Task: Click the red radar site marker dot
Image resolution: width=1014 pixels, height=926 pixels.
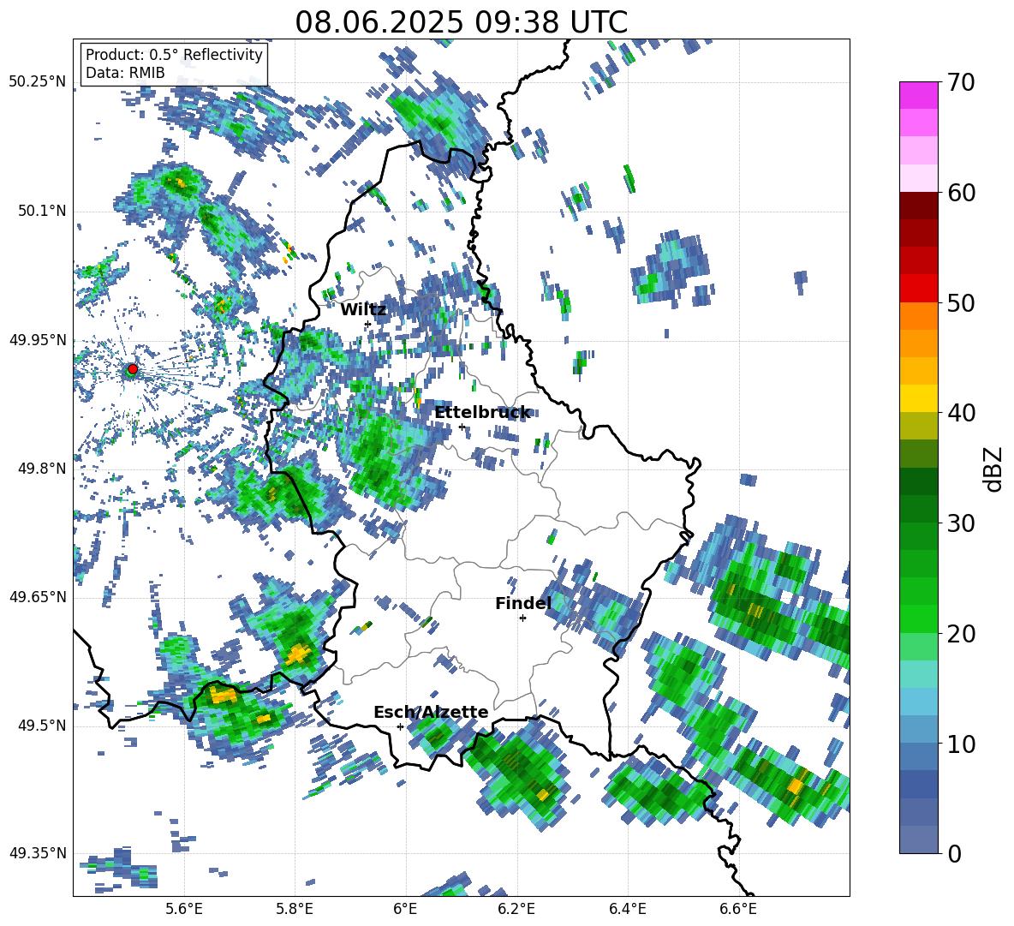Action: (133, 369)
